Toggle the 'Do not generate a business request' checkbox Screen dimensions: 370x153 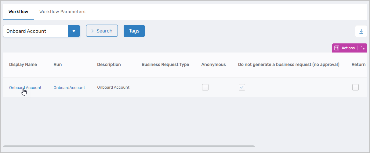242,87
